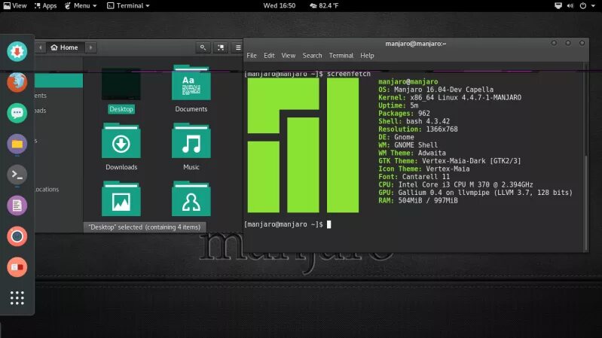Open the terminal File menu
602x338 pixels.
click(x=252, y=56)
